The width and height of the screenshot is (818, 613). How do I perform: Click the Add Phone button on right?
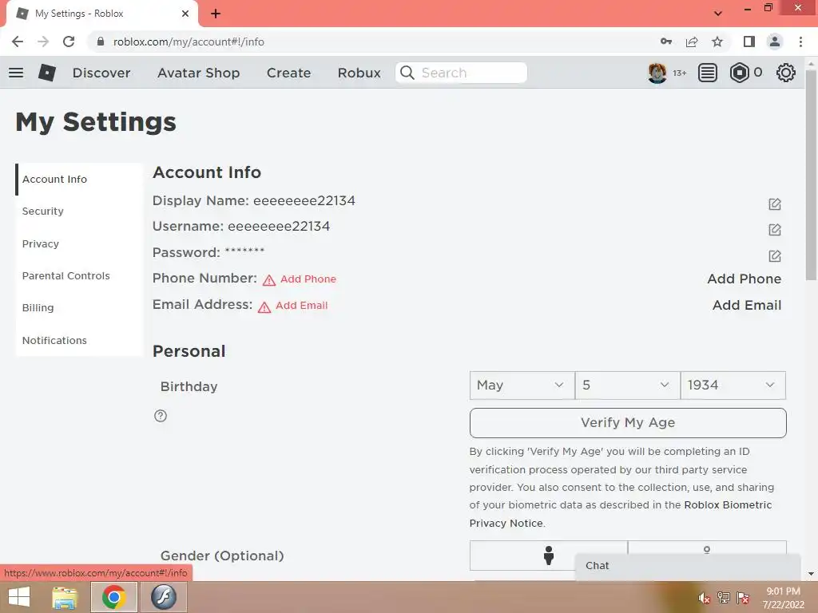[x=744, y=279]
